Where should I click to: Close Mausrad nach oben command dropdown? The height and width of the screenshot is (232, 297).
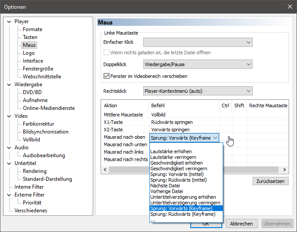pos(215,138)
